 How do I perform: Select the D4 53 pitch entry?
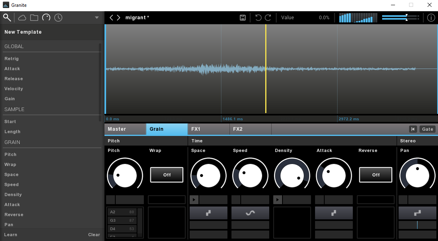click(x=122, y=229)
